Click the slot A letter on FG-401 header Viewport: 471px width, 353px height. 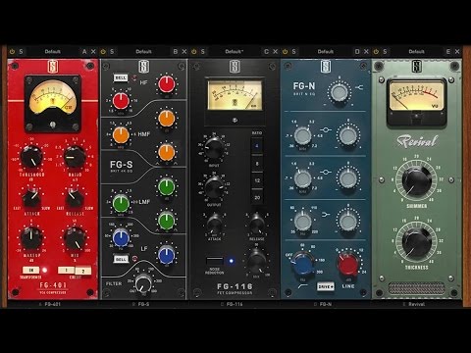pyautogui.click(x=84, y=52)
